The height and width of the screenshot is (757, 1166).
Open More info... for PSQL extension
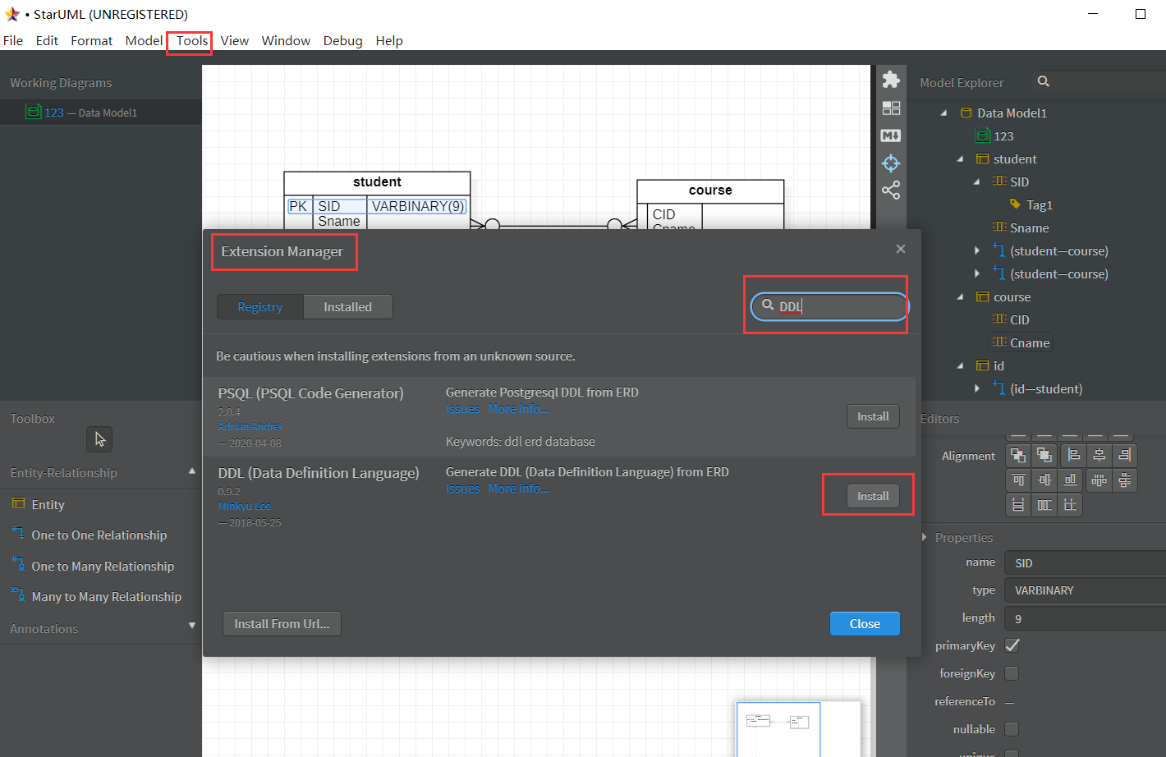[x=519, y=409]
